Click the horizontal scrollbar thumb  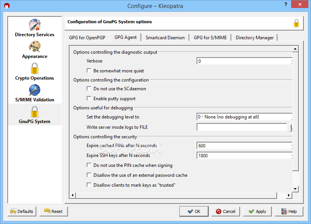coord(176,195)
